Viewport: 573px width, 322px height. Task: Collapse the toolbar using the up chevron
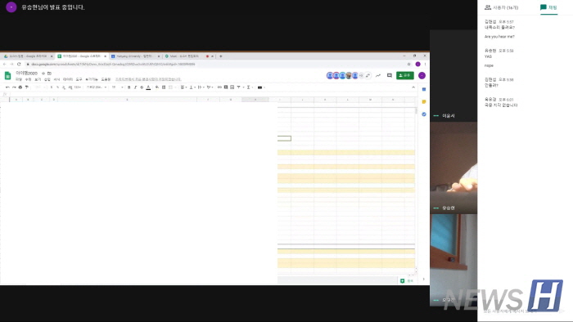413,87
